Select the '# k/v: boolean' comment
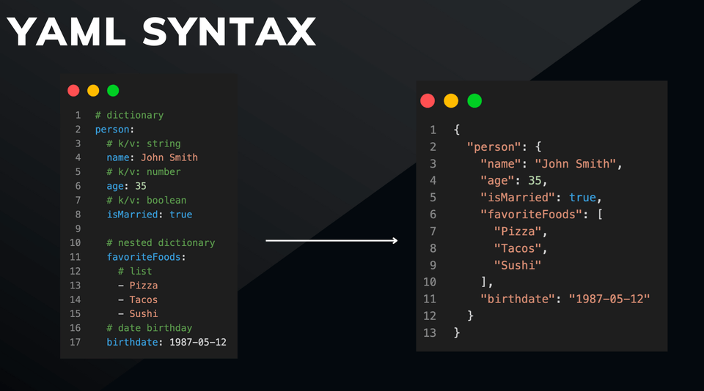Image resolution: width=704 pixels, height=391 pixels. (147, 201)
